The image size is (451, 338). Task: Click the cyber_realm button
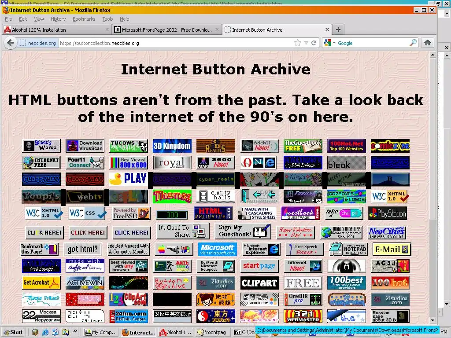pos(216,180)
